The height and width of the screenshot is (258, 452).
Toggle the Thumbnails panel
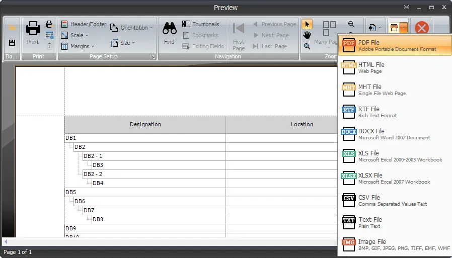(x=201, y=24)
